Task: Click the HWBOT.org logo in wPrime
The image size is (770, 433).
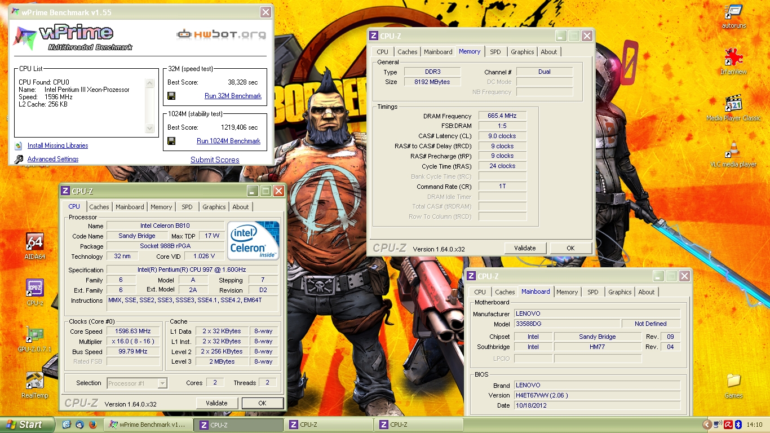Action: [x=221, y=35]
